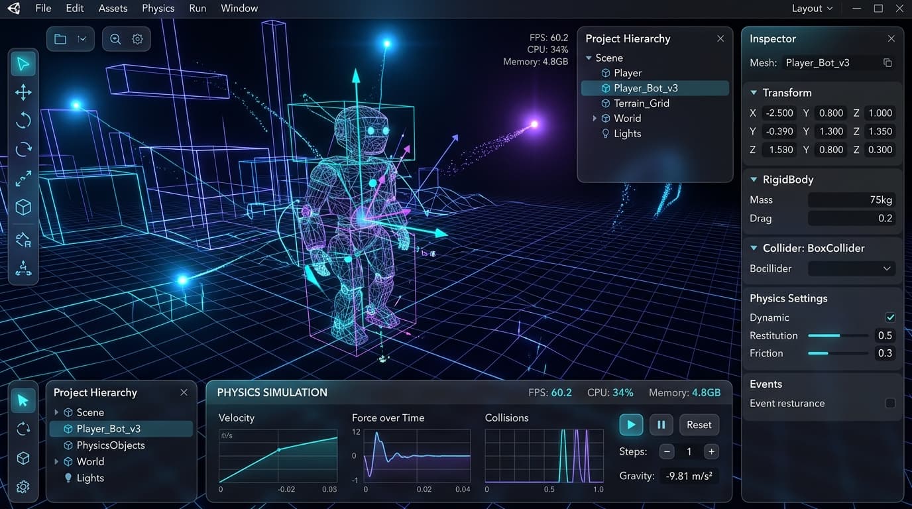
Task: Select Lights in the hierarchy beside Physics Simulation
Action: [121, 479]
